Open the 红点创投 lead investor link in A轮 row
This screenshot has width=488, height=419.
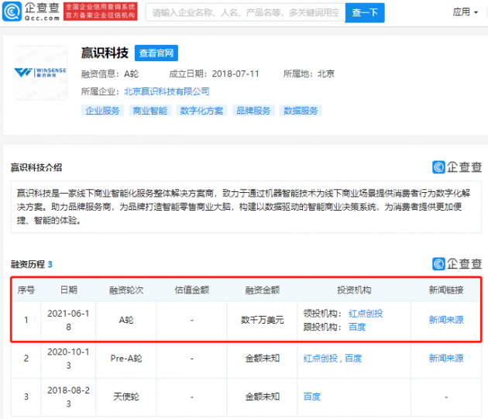[x=366, y=314]
